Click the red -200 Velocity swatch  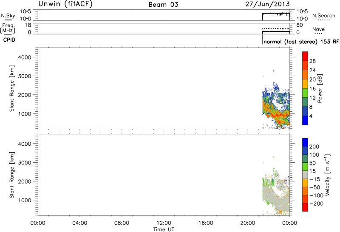pyautogui.click(x=305, y=207)
